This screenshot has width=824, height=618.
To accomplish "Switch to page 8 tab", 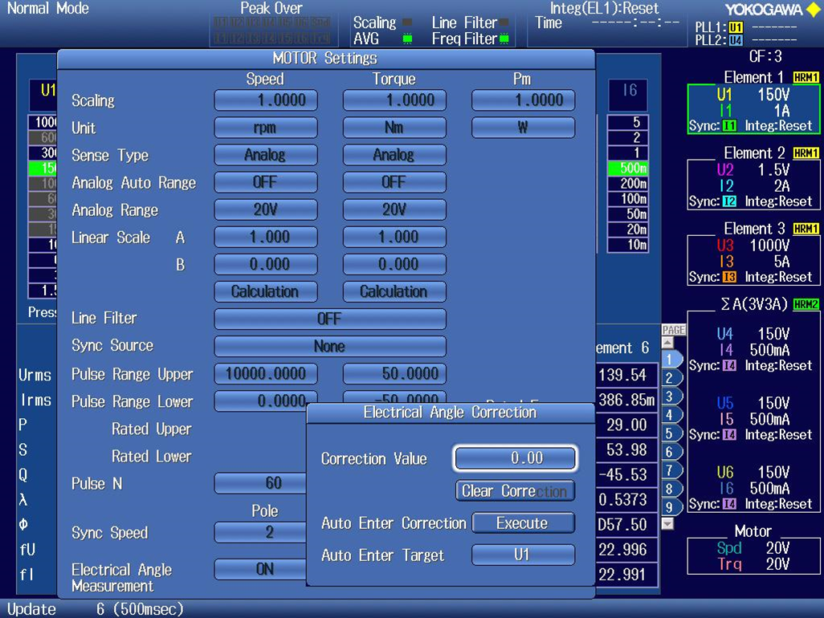I will click(671, 490).
